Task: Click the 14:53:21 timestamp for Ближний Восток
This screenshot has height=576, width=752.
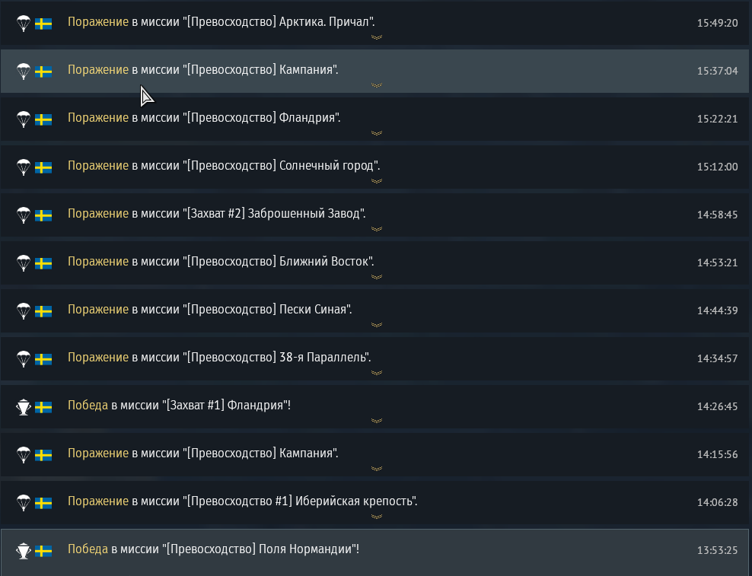Action: (717, 263)
